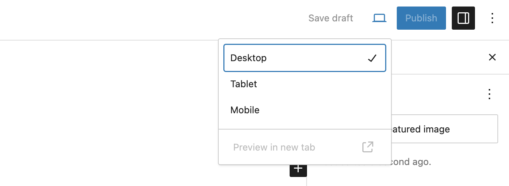Click the checkmark beside Desktop
The height and width of the screenshot is (186, 509).
(x=372, y=58)
